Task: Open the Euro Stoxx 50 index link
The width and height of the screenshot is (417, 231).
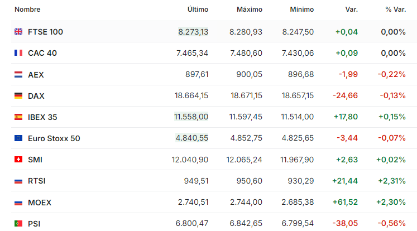Action: click(54, 138)
